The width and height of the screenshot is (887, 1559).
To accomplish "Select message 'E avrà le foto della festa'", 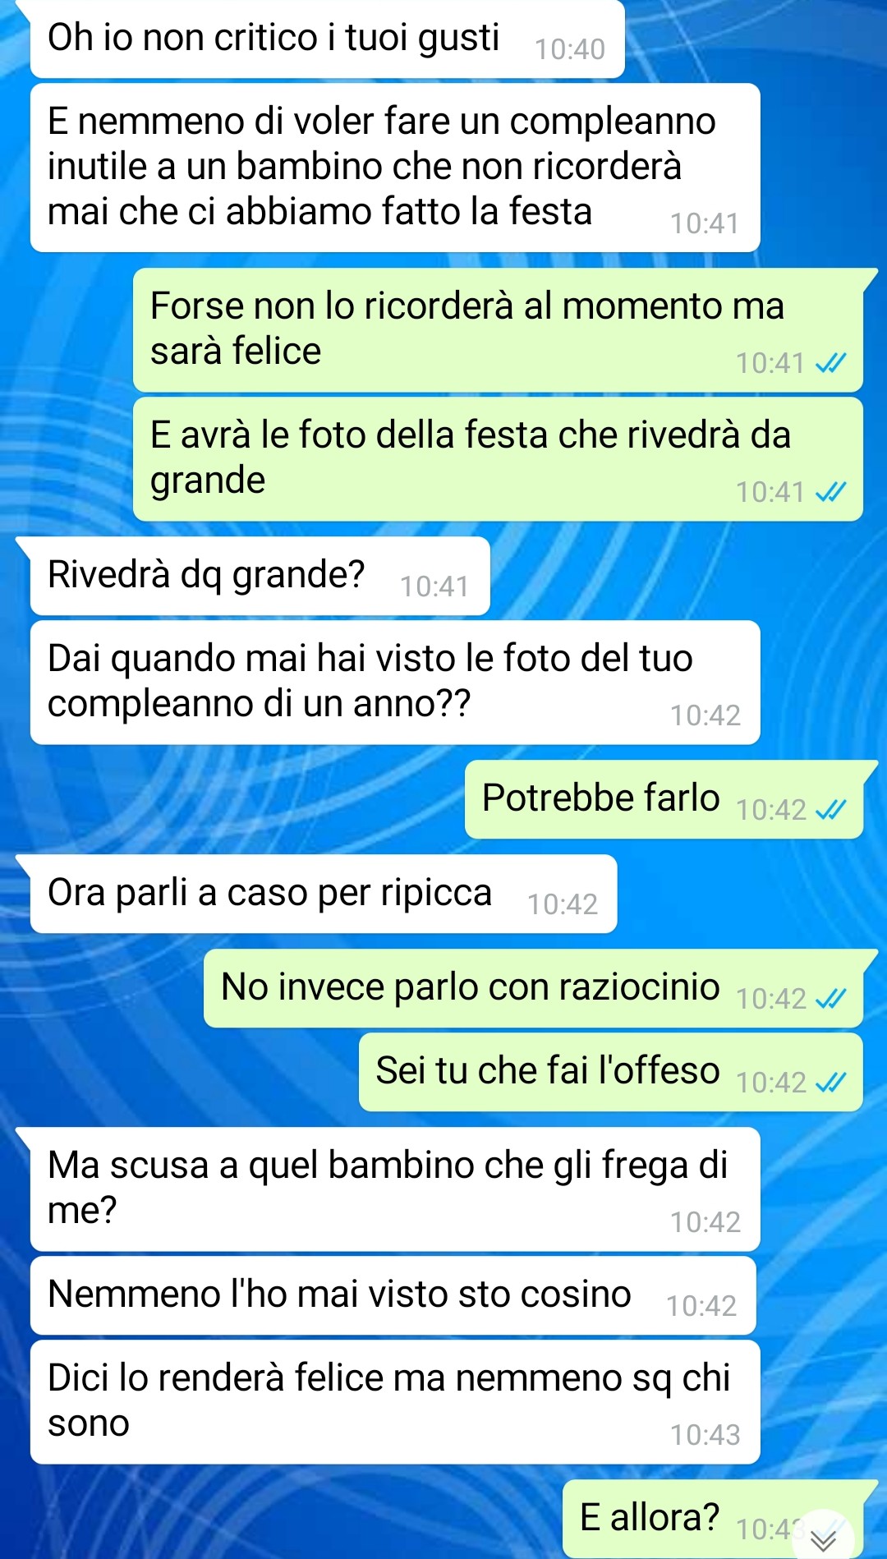I will tap(499, 459).
